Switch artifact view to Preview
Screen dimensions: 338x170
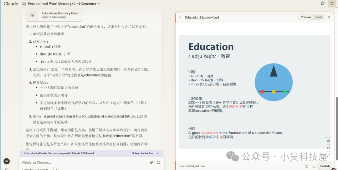[x=306, y=17]
